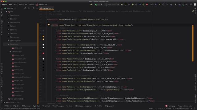Click the expand all icon in Project panel
Viewport: 197px width, 110px height.
[x=29, y=8]
